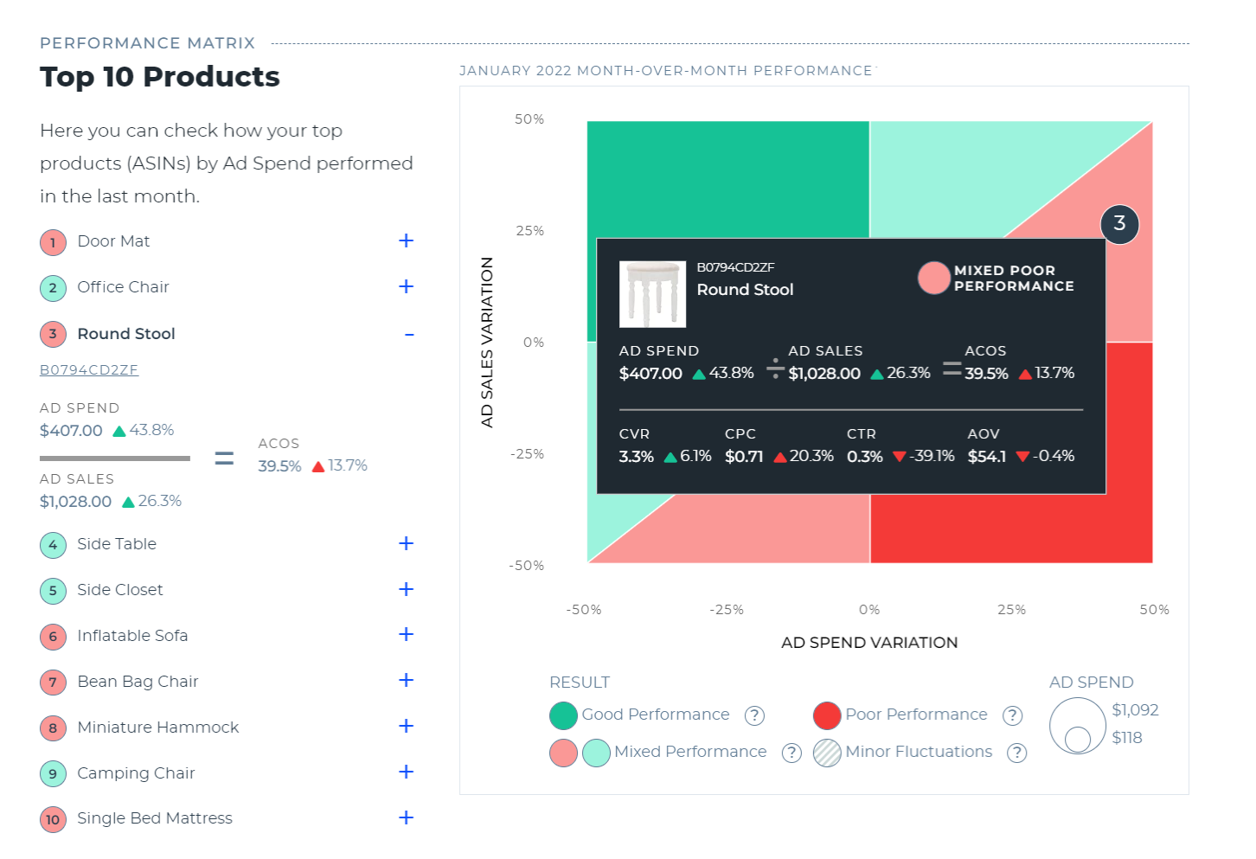
Task: Toggle the Good Performance legend item
Action: pyautogui.click(x=655, y=715)
